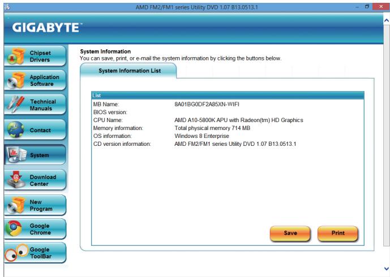The height and width of the screenshot is (277, 390).
Task: Click the Technical Manuals tools icon
Action: point(16,105)
